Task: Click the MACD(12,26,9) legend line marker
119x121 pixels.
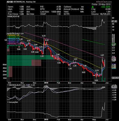Action: 8,85
